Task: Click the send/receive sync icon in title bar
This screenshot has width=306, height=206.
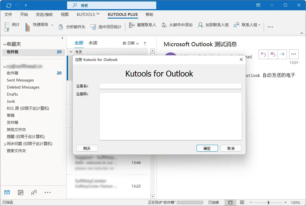Action: [x=9, y=6]
